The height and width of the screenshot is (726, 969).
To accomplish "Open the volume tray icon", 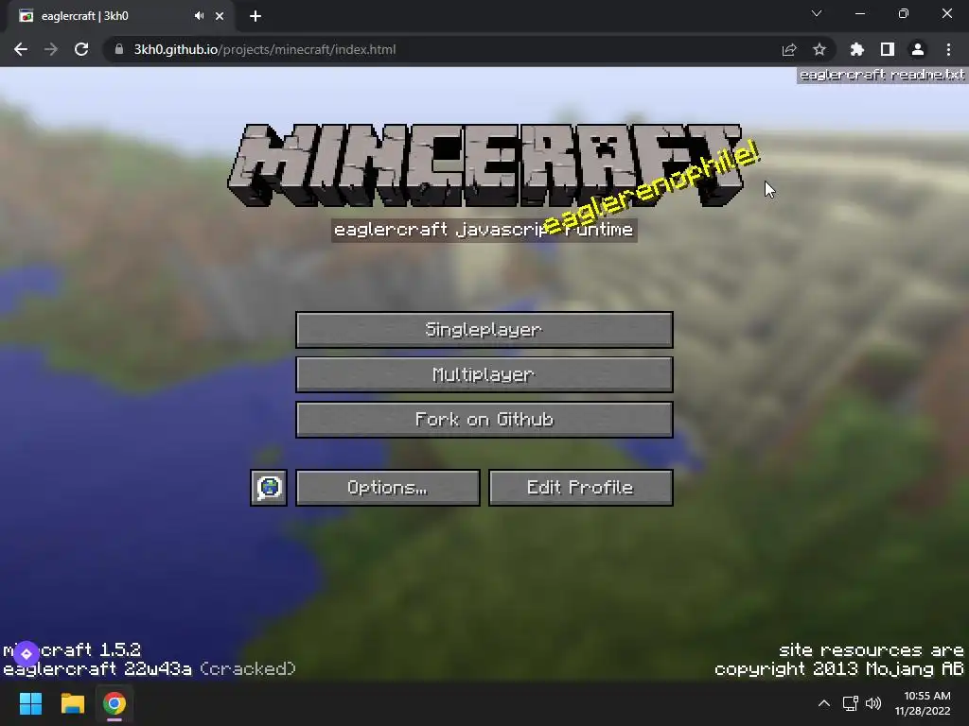I will 873,703.
